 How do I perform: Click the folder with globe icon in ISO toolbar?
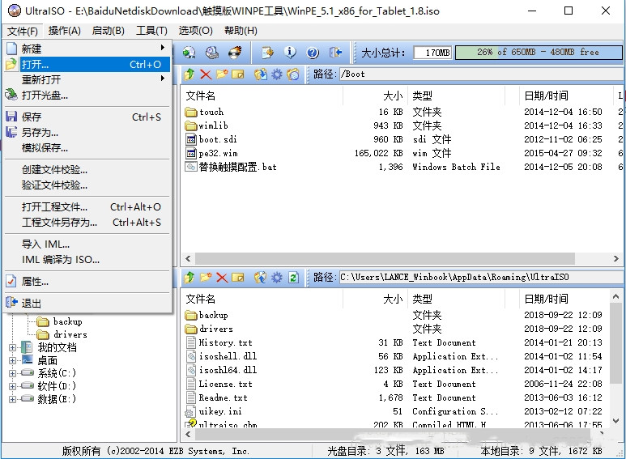tap(292, 74)
